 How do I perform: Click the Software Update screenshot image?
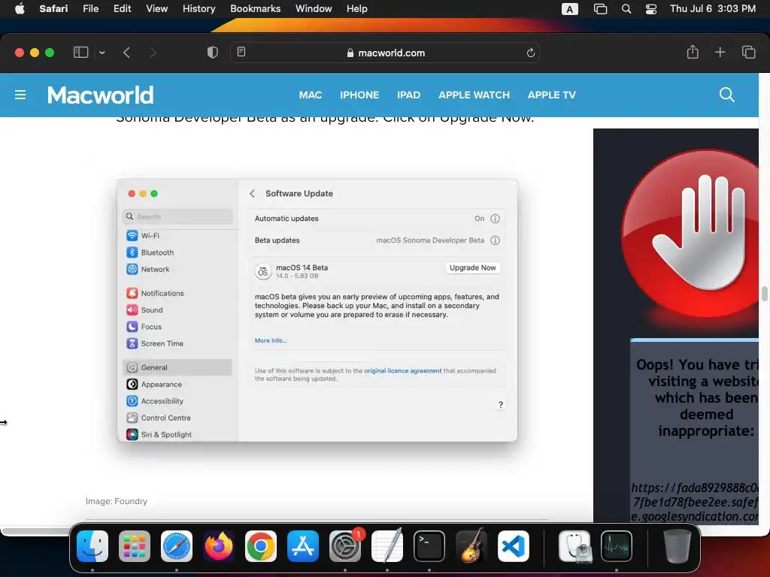pyautogui.click(x=317, y=310)
